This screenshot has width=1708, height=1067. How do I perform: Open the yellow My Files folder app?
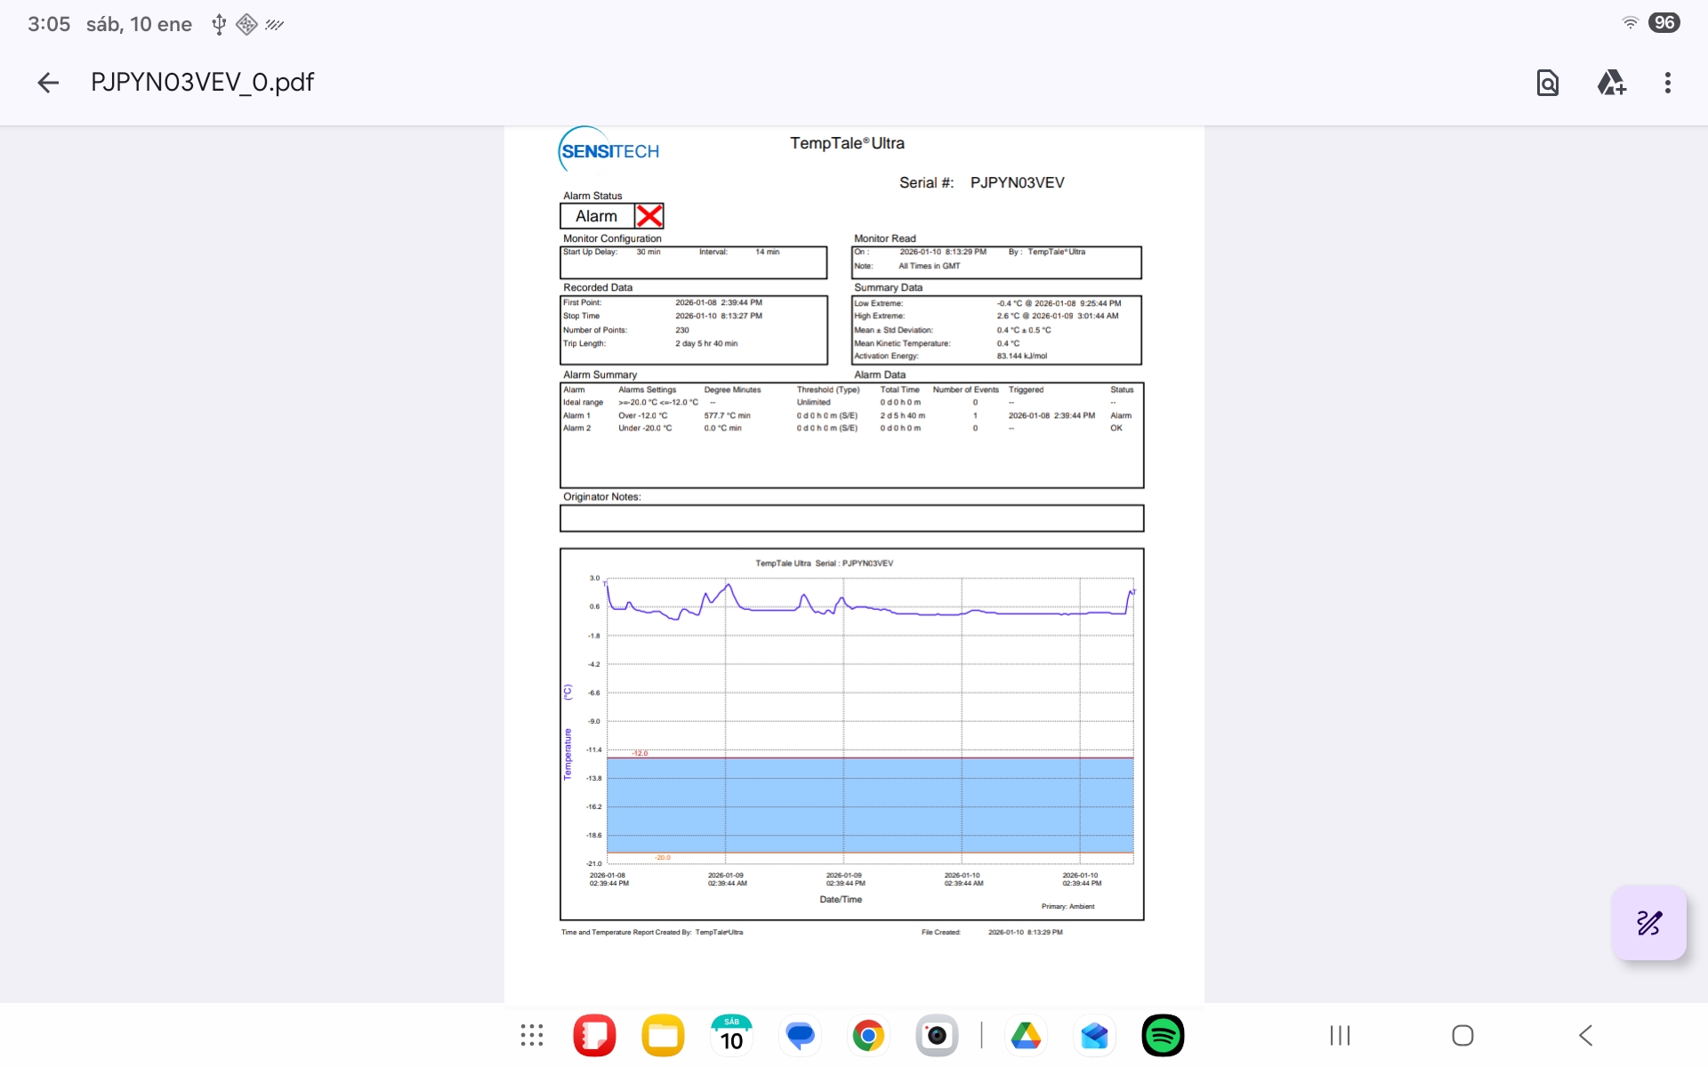663,1035
